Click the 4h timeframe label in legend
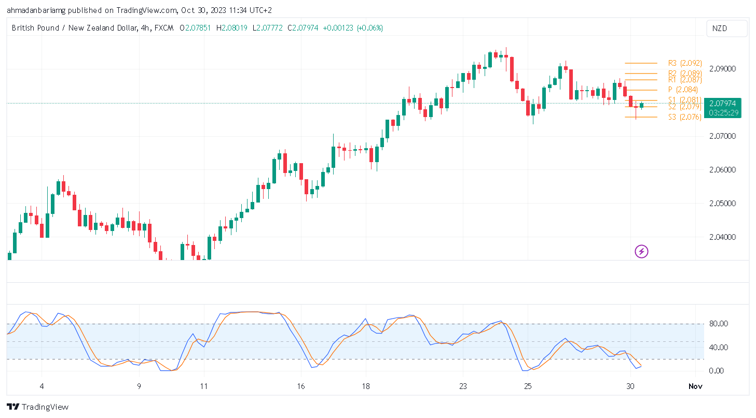The width and height of the screenshot is (756, 418). pyautogui.click(x=144, y=28)
